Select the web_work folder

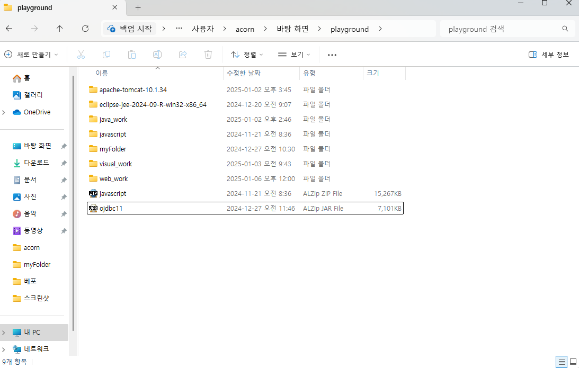(x=245, y=178)
